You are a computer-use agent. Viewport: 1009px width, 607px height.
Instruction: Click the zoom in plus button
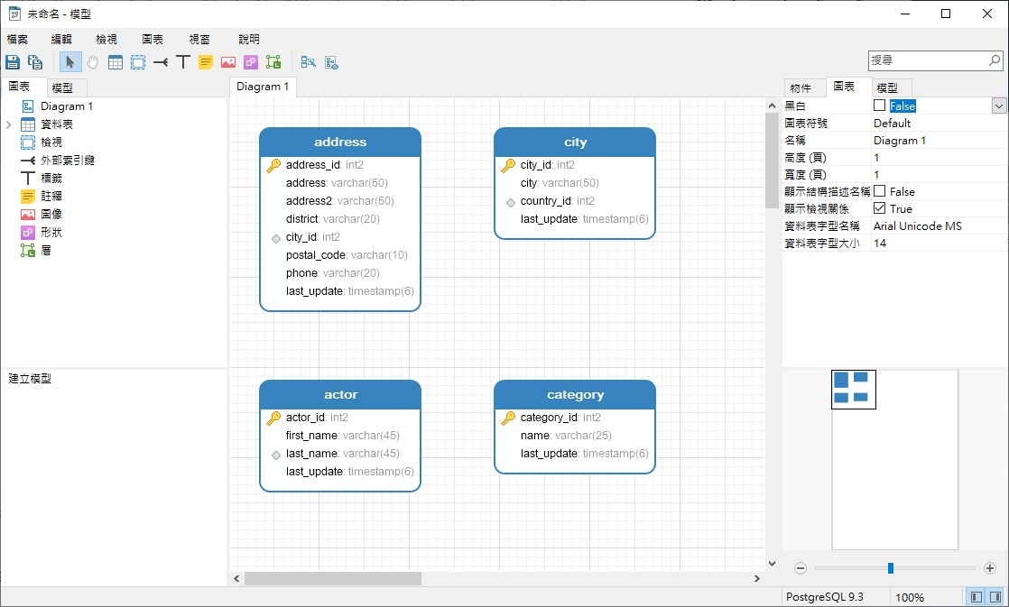pyautogui.click(x=990, y=568)
